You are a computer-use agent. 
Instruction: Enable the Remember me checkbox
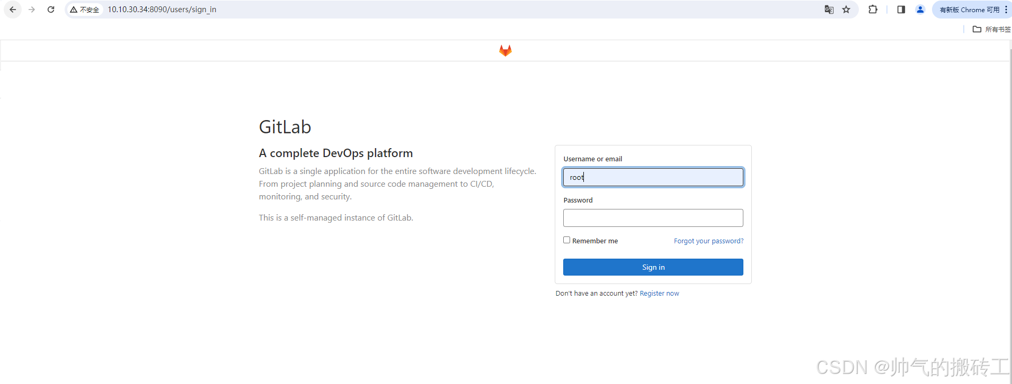[566, 240]
